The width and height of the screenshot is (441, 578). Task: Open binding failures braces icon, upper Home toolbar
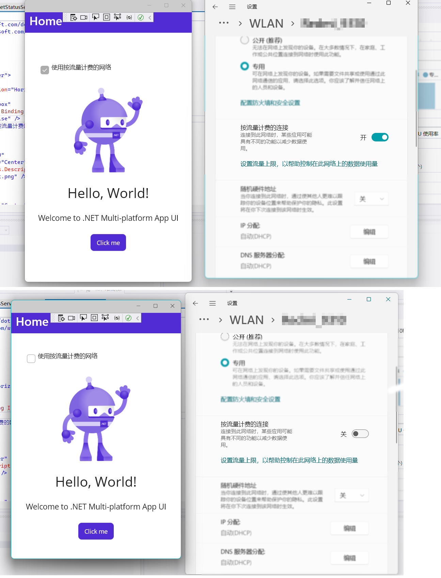(129, 17)
